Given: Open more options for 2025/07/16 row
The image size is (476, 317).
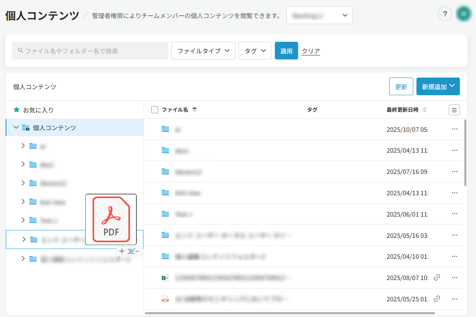Looking at the screenshot, I should click(454, 172).
